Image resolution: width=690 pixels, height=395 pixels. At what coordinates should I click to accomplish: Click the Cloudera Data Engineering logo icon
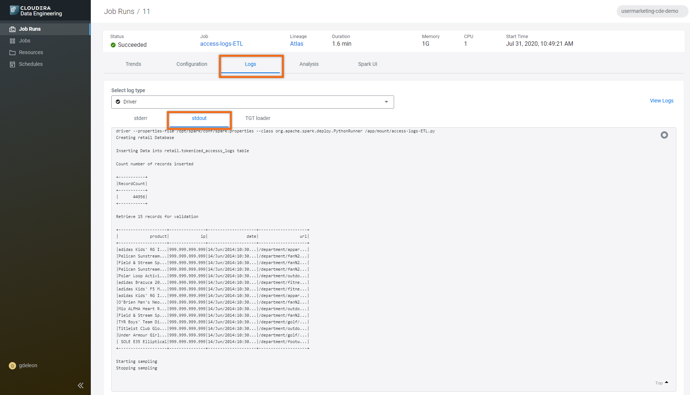(14, 11)
